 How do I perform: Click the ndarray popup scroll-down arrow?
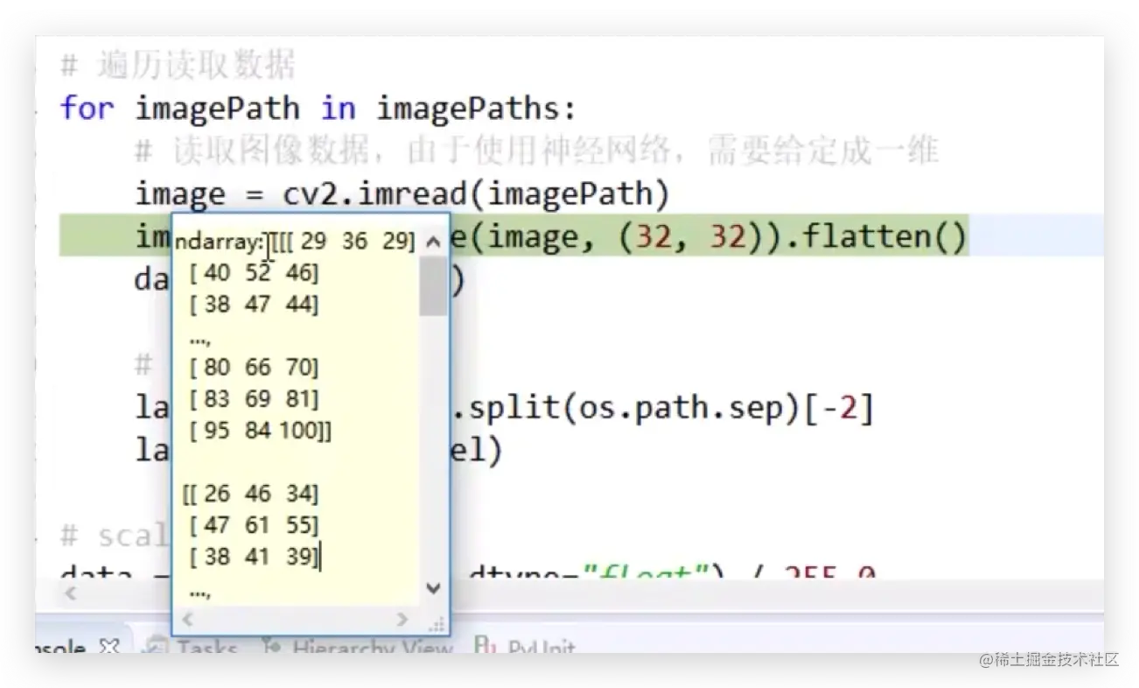pyautogui.click(x=433, y=588)
